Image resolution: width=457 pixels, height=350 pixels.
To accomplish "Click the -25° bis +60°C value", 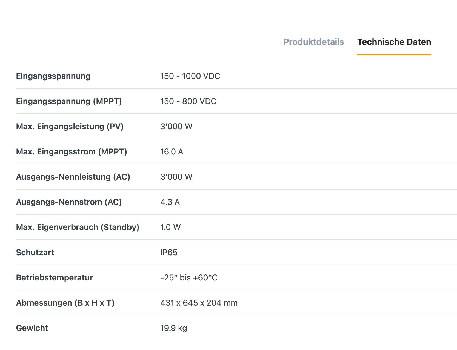I will [x=189, y=278].
